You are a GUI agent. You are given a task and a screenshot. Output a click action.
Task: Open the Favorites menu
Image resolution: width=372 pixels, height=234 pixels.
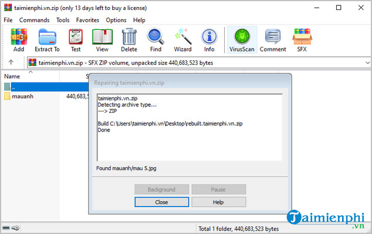87,20
